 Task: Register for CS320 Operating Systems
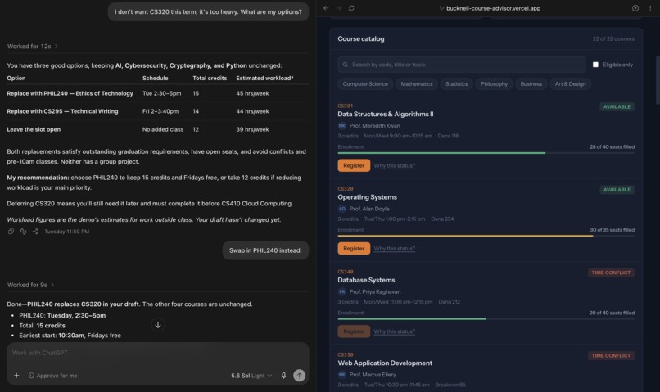click(x=354, y=248)
